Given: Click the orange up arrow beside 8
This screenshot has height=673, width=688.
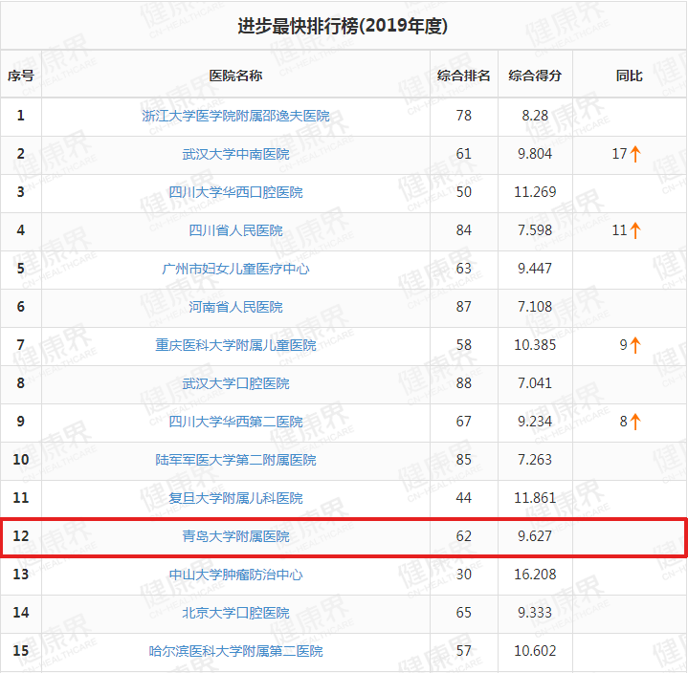Looking at the screenshot, I should (635, 422).
